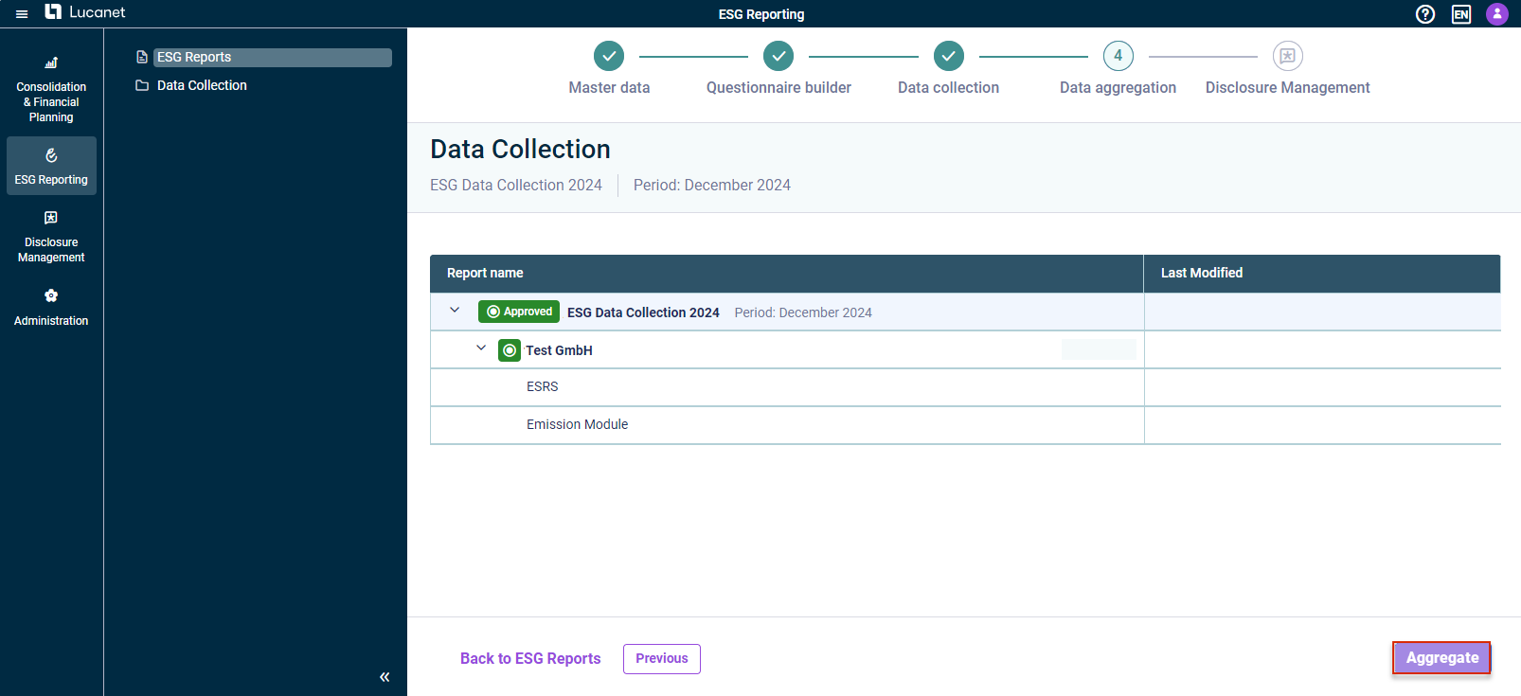Open Data Collection folder in navigation

click(x=202, y=85)
